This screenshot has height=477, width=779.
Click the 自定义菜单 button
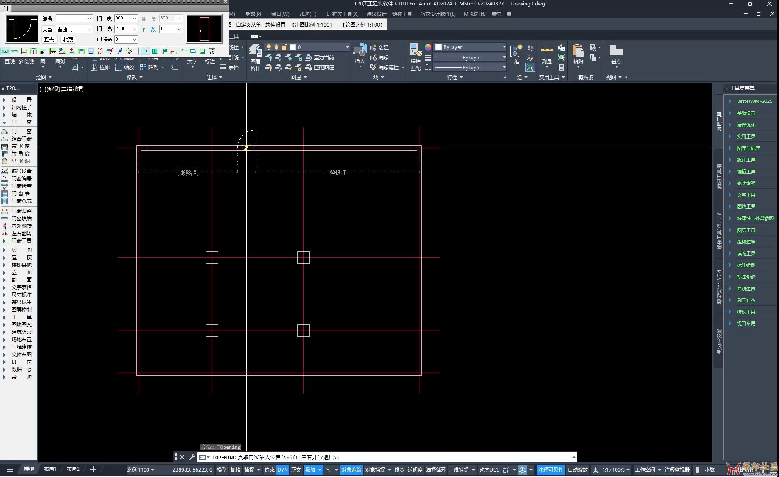pyautogui.click(x=248, y=25)
